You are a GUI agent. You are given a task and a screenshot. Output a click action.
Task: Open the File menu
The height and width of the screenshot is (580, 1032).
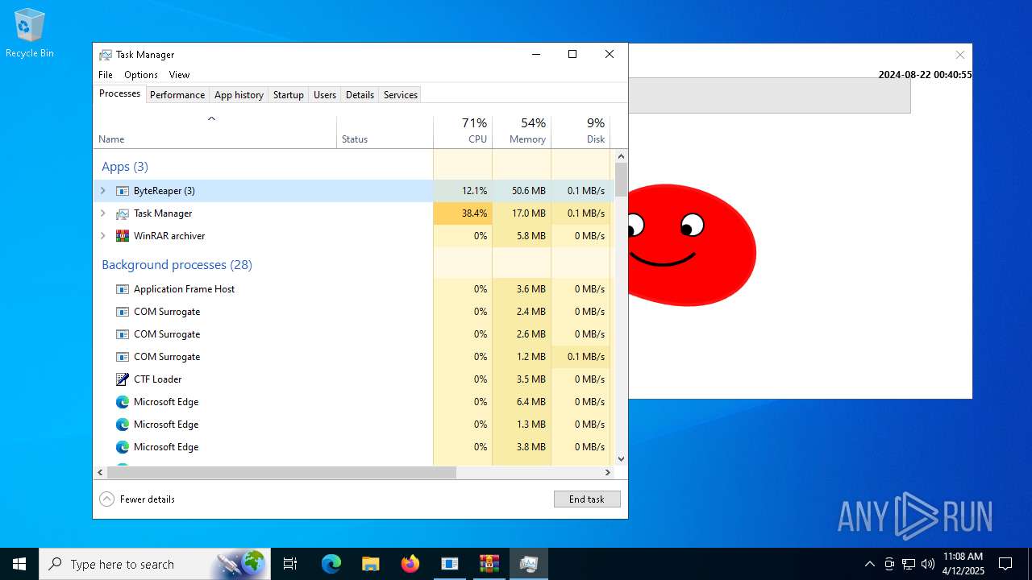106,75
